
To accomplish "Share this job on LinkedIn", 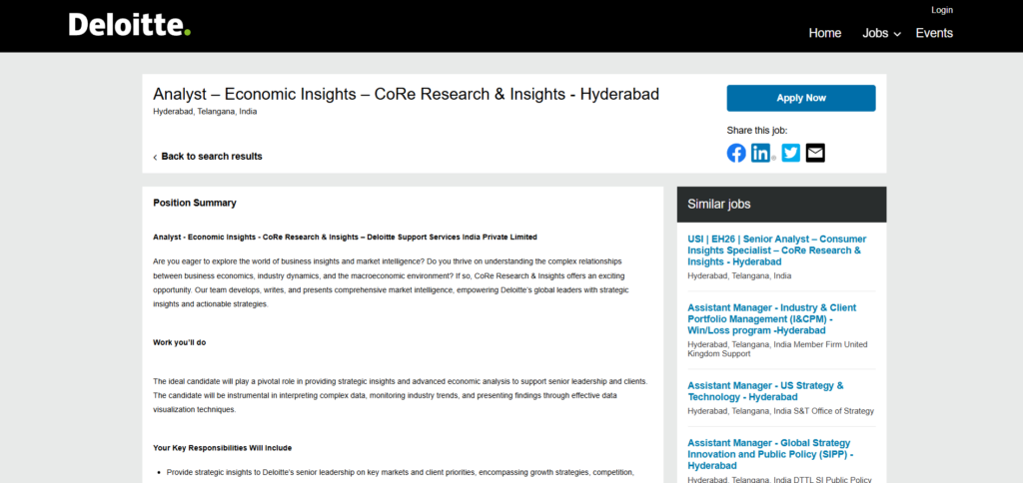I will (x=761, y=153).
